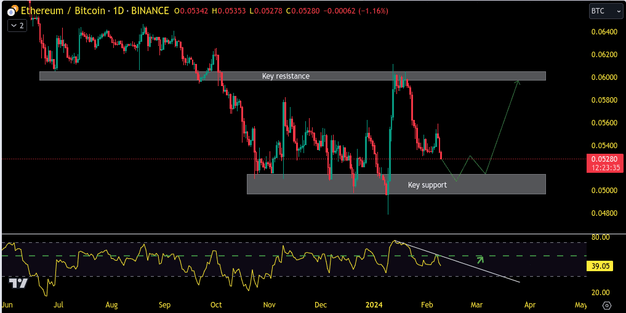Click the Jul label on time axis

pyautogui.click(x=58, y=305)
